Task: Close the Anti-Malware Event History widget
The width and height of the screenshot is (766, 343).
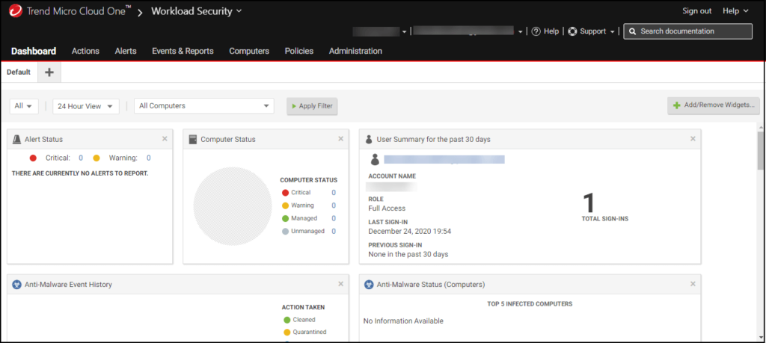Action: [340, 284]
